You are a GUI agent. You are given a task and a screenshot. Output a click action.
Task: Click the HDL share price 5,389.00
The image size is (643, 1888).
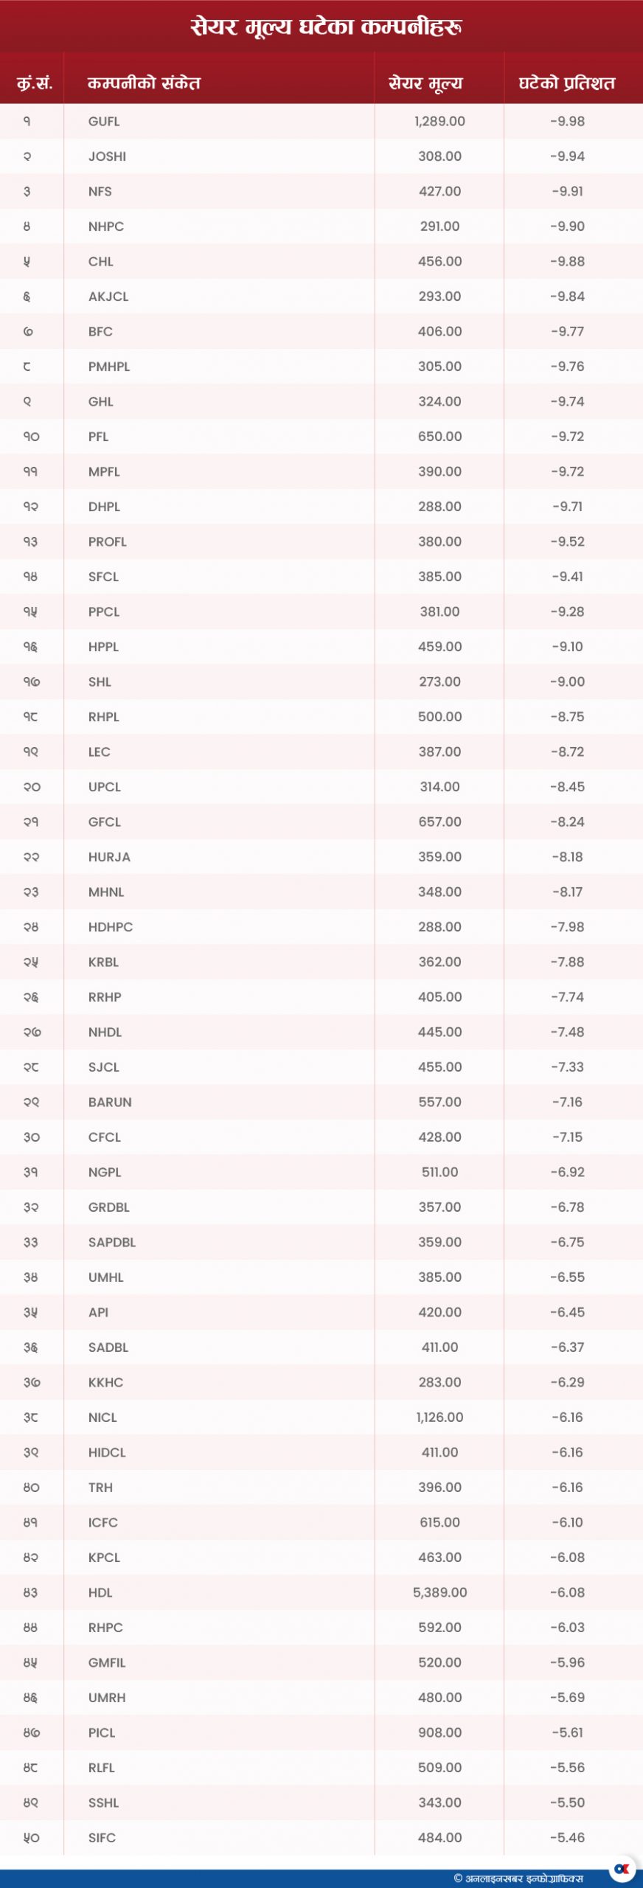(x=440, y=1592)
